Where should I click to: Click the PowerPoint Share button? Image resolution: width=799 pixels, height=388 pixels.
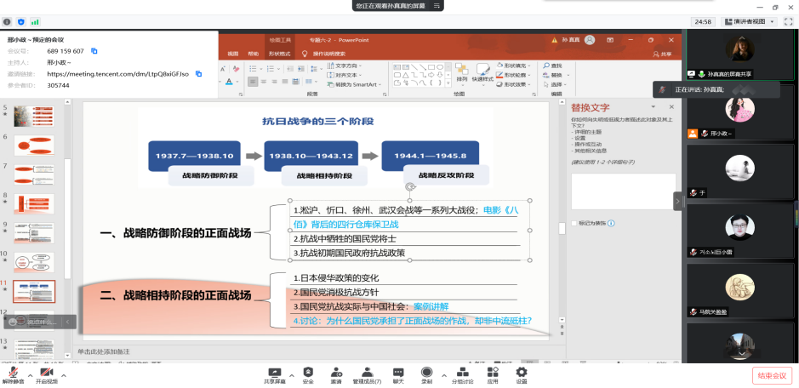click(666, 54)
